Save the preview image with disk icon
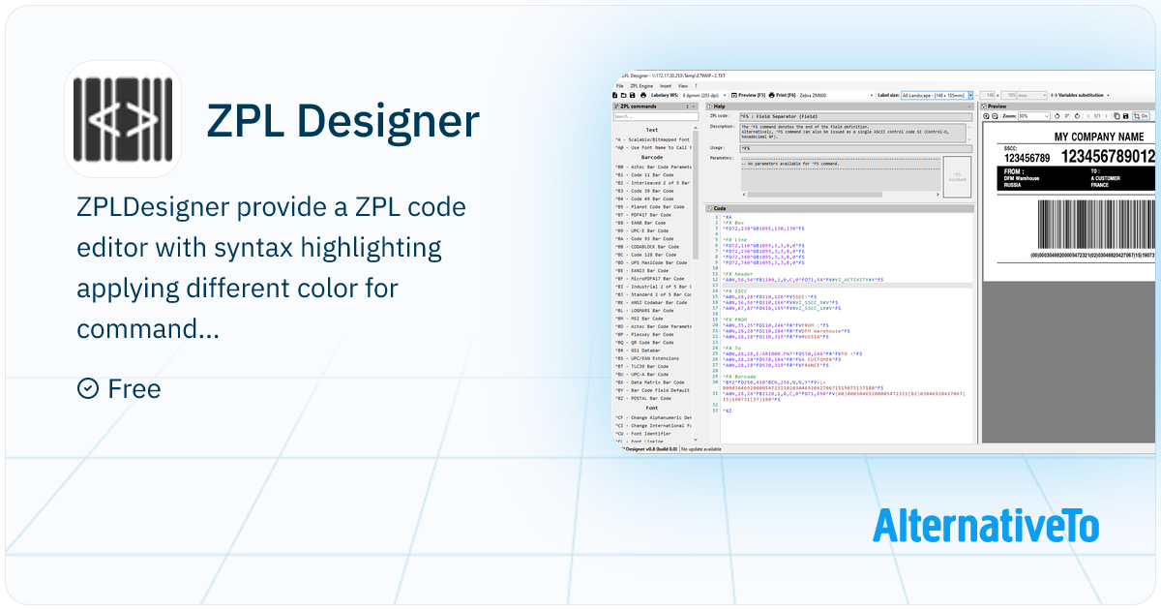This screenshot has height=610, width=1161. (x=1125, y=116)
